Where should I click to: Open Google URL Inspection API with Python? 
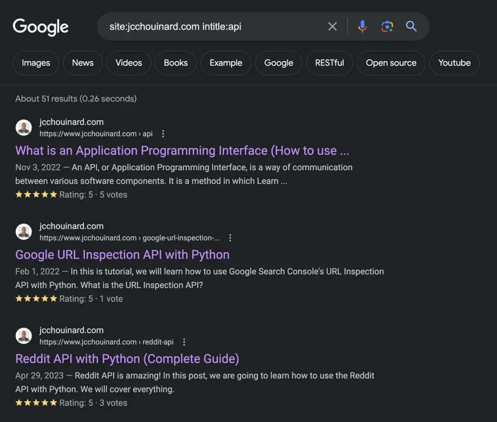tap(122, 255)
